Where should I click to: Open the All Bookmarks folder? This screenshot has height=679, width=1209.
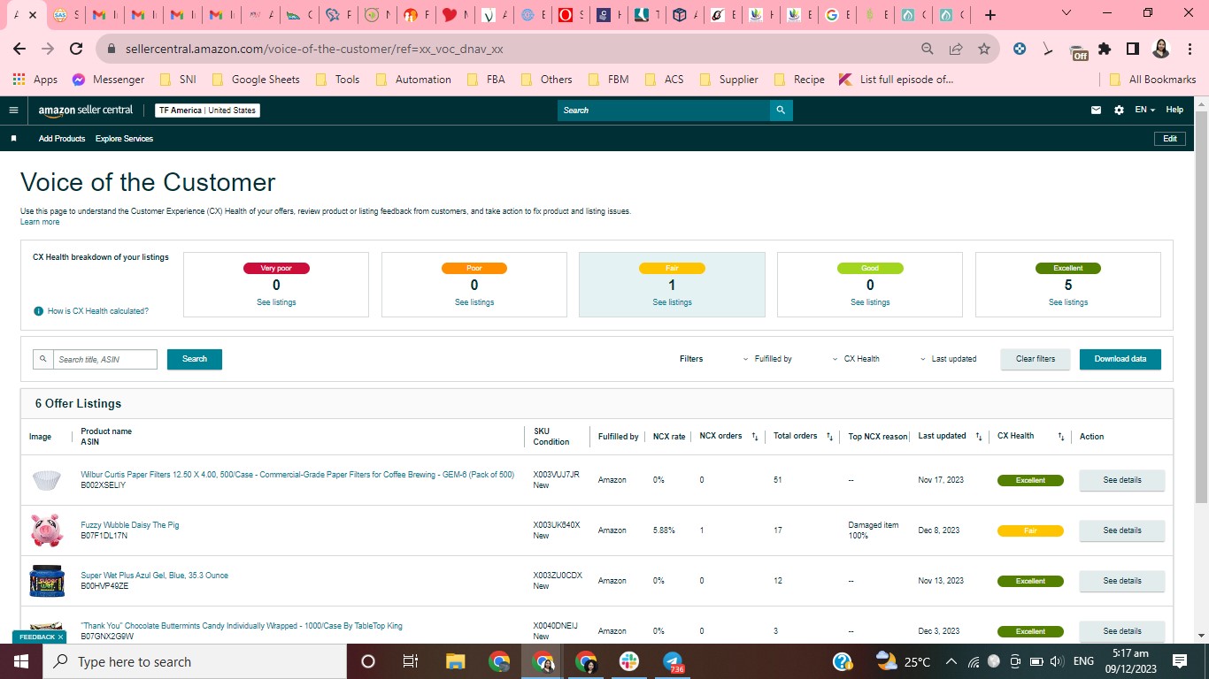pos(1152,80)
